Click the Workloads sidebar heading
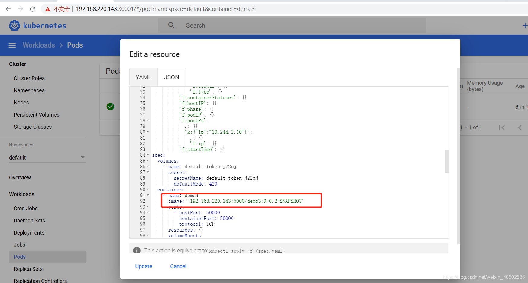 click(22, 194)
